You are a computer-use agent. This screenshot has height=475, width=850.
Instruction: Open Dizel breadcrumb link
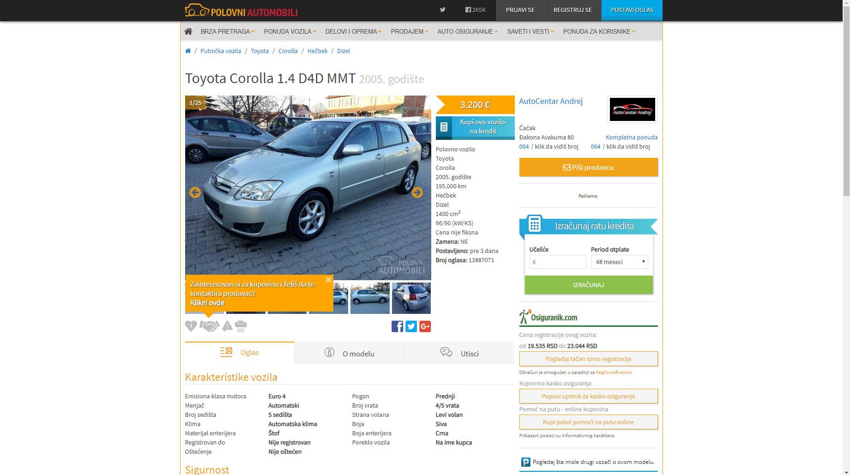pyautogui.click(x=344, y=51)
